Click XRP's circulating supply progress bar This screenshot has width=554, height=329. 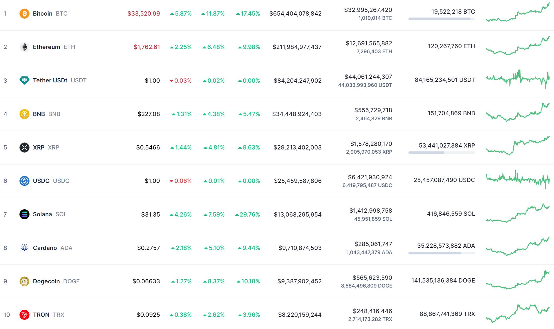(442, 153)
